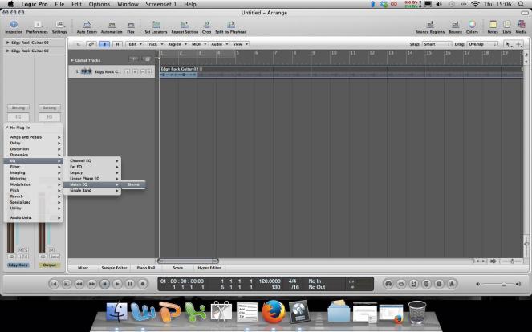This screenshot has height=332, width=532.
Task: Choose Stereo under Match EQ
Action: tap(133, 184)
